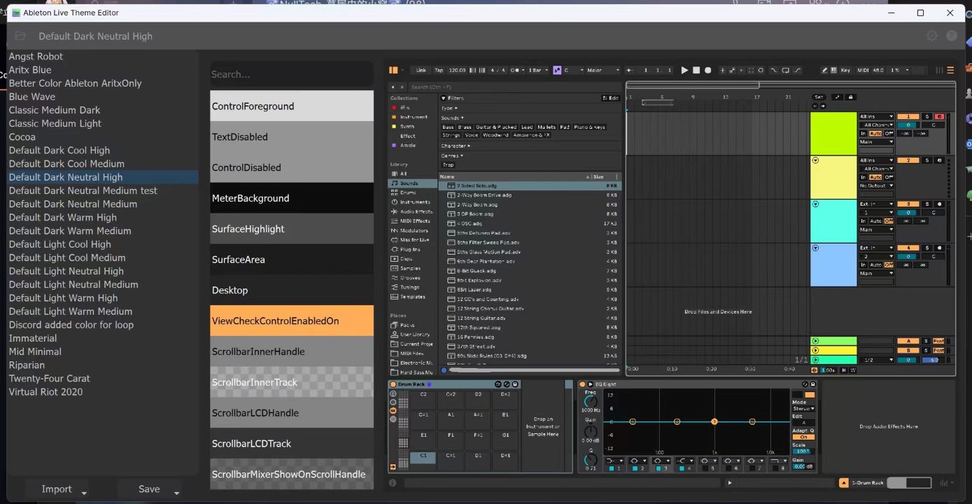Open the 1 Bar quantization dropdown
This screenshot has height=504, width=972.
point(536,70)
